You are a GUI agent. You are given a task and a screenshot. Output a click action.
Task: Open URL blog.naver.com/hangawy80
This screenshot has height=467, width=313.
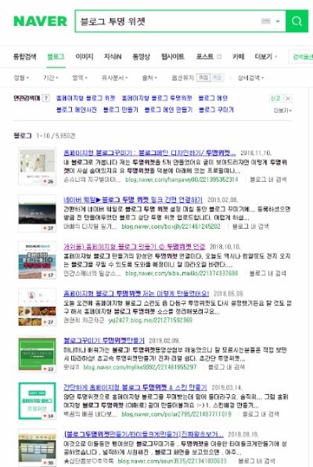182,179
